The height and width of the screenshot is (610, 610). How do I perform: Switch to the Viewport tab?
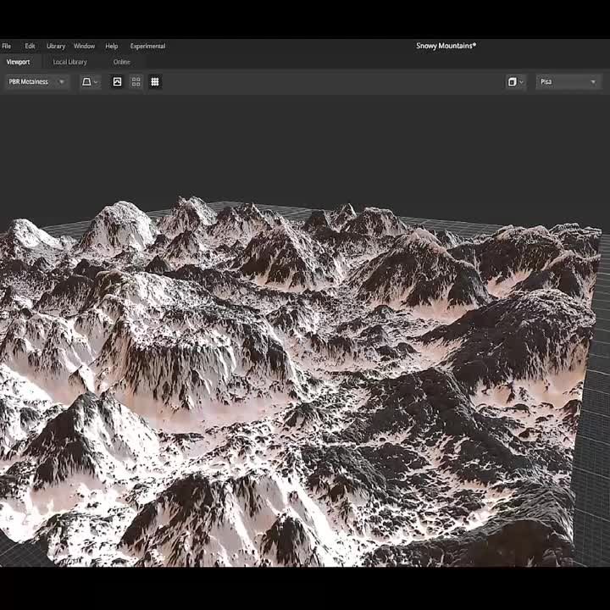click(19, 62)
